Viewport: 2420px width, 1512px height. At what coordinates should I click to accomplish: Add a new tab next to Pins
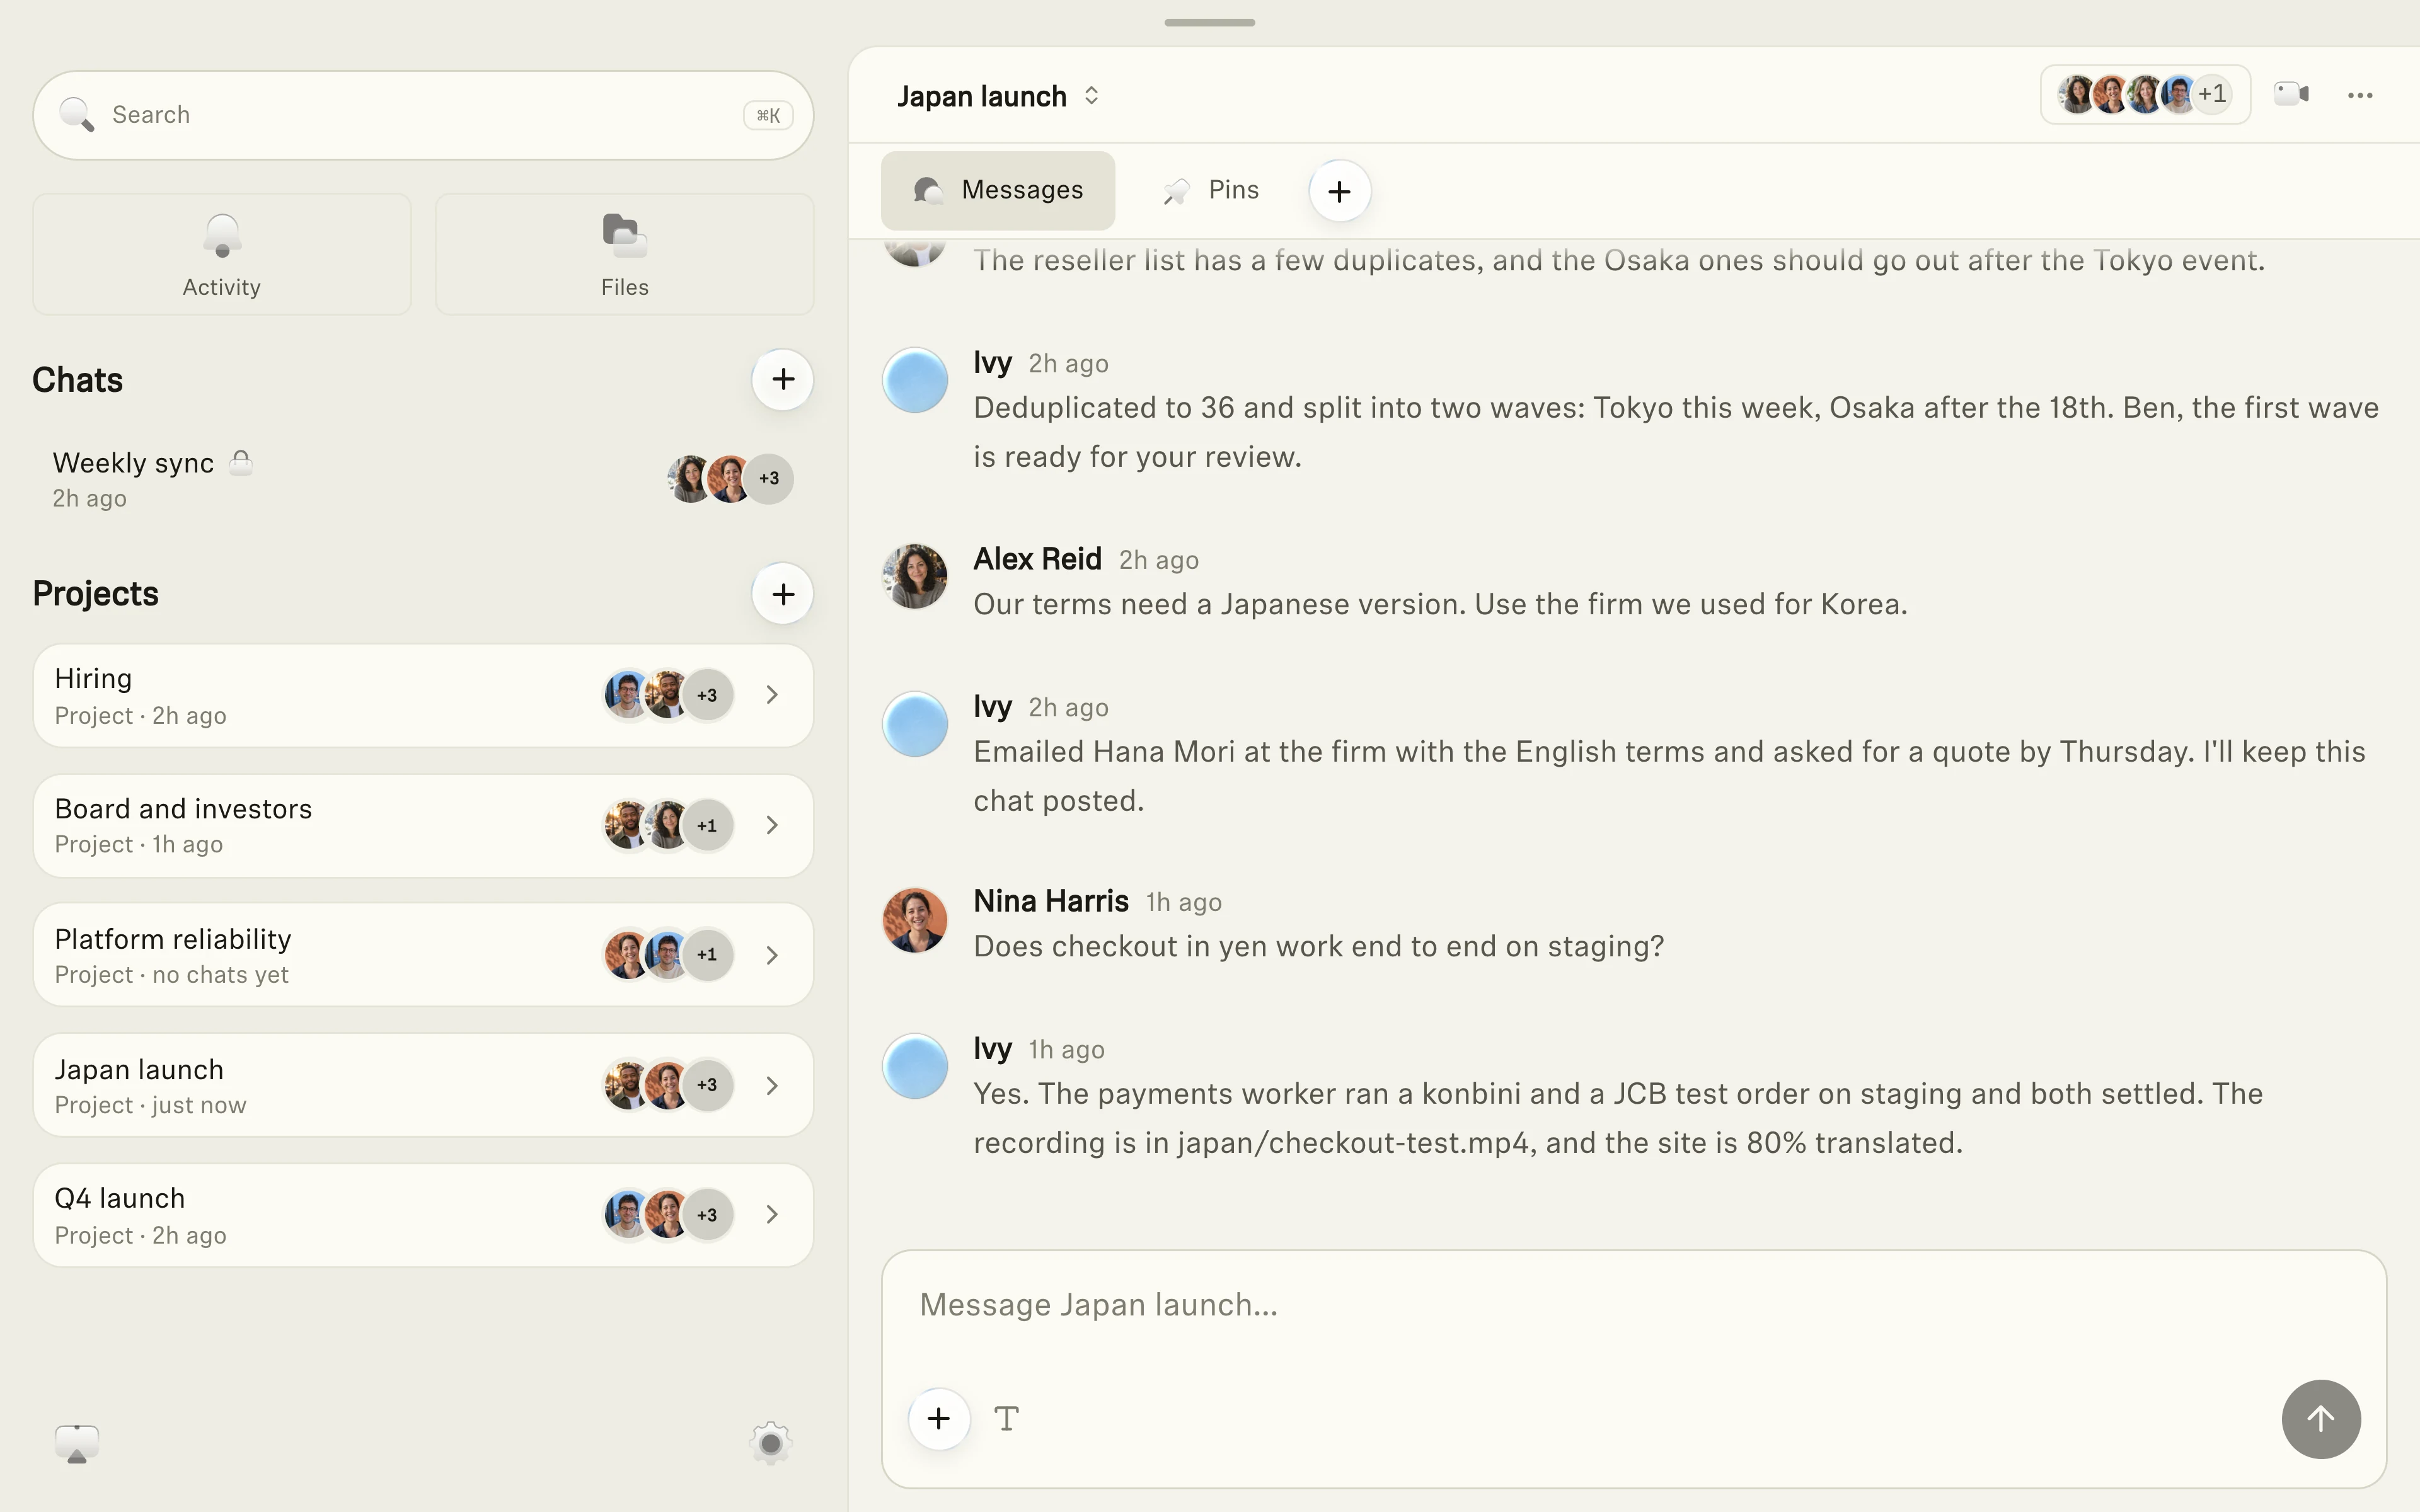1340,191
